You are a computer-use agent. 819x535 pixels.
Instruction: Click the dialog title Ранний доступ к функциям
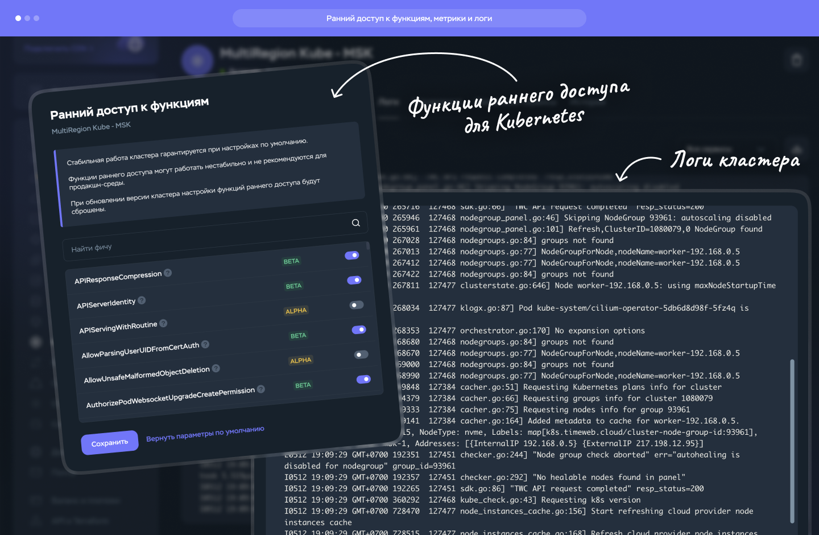click(x=130, y=108)
